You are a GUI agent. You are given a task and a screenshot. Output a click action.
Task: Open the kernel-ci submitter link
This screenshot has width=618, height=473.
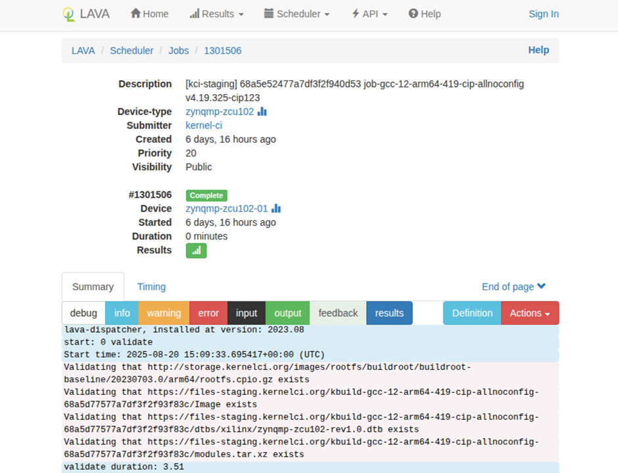tap(204, 126)
